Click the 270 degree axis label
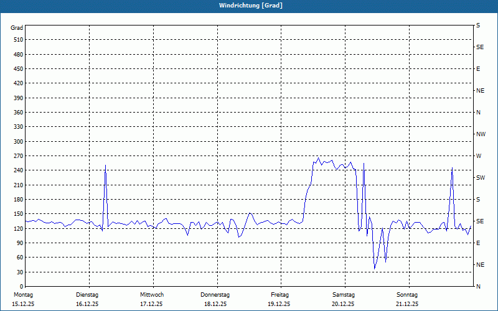The height and width of the screenshot is (311, 498). click(x=19, y=156)
